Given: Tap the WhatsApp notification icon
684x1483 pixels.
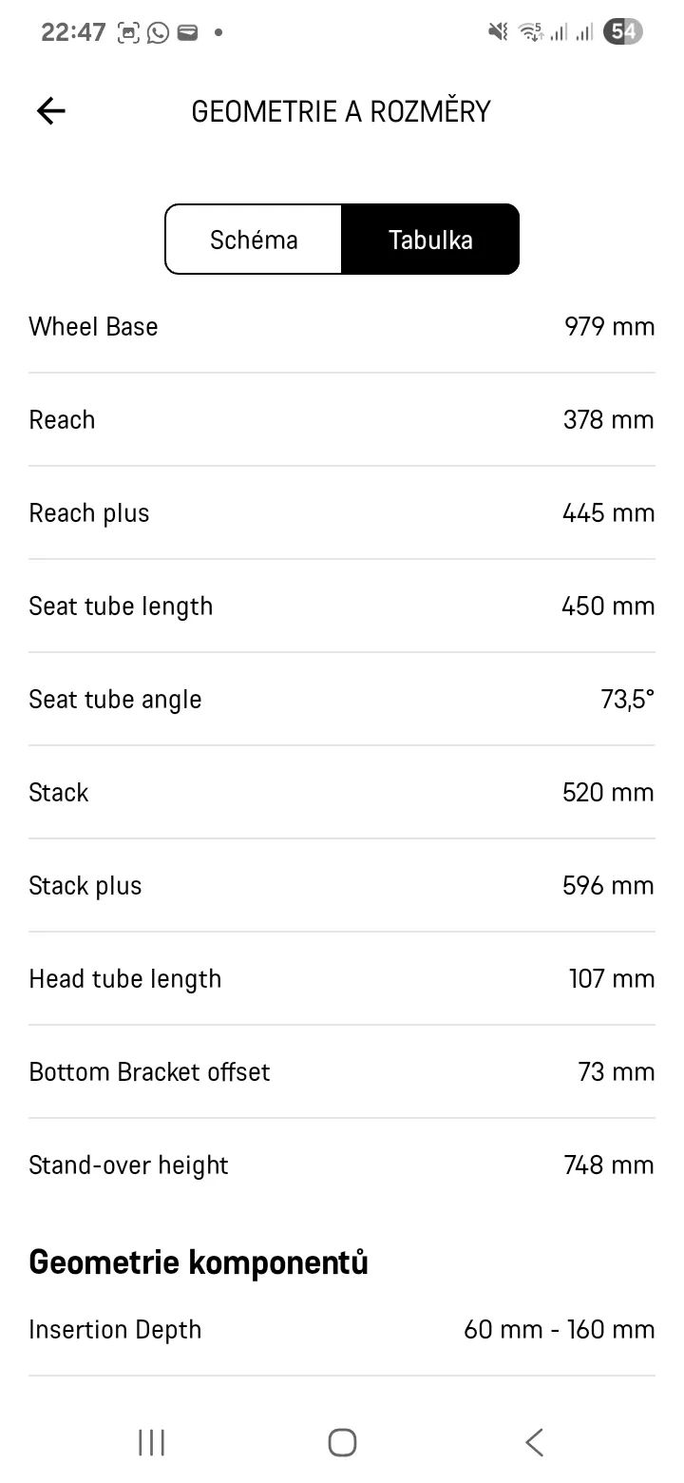Looking at the screenshot, I should coord(158,32).
